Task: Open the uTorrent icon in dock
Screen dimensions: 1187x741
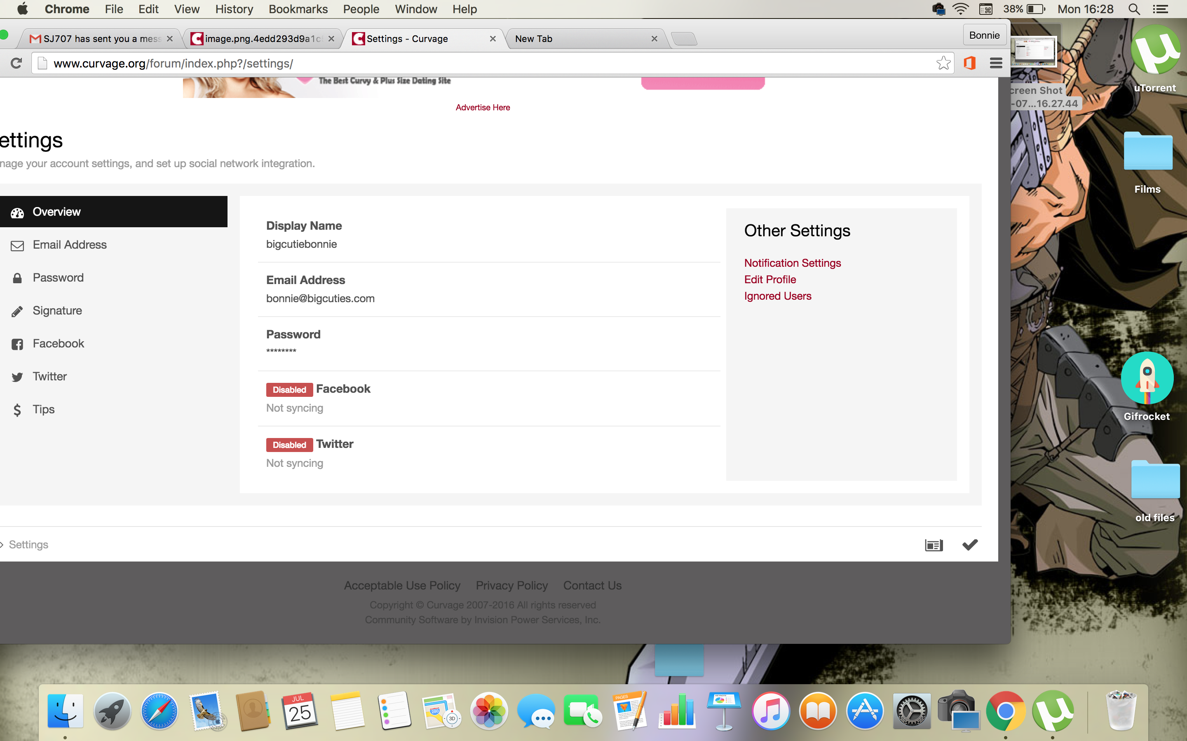Action: pyautogui.click(x=1053, y=711)
